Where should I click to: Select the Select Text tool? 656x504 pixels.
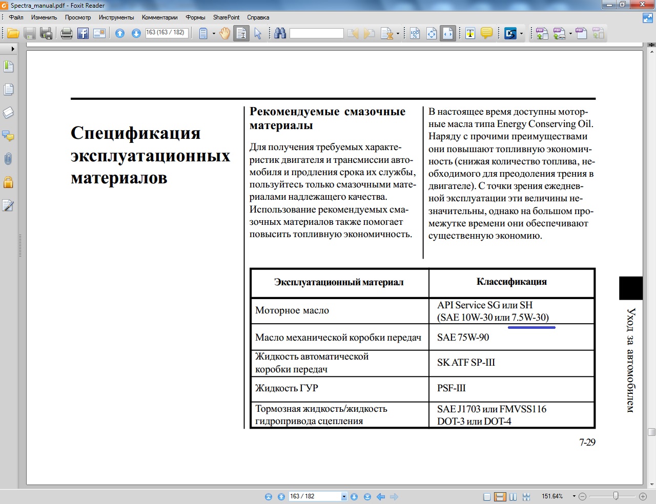(241, 34)
